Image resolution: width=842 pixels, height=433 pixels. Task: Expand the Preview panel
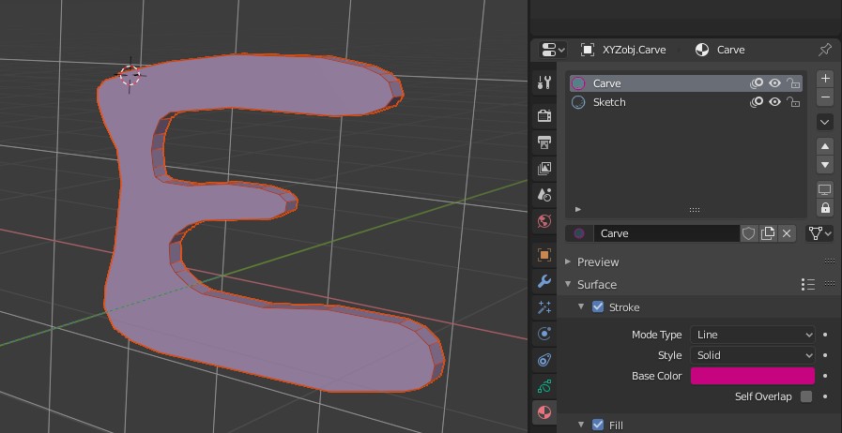pos(598,261)
